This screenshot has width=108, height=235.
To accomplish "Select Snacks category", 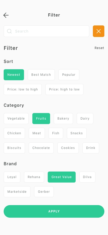I will pos(76,133).
